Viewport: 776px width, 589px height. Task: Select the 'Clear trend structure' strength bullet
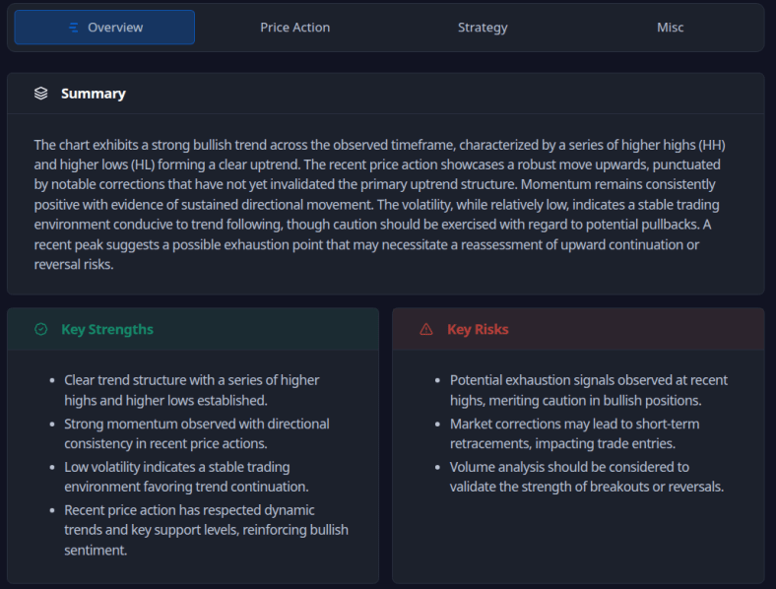point(191,390)
